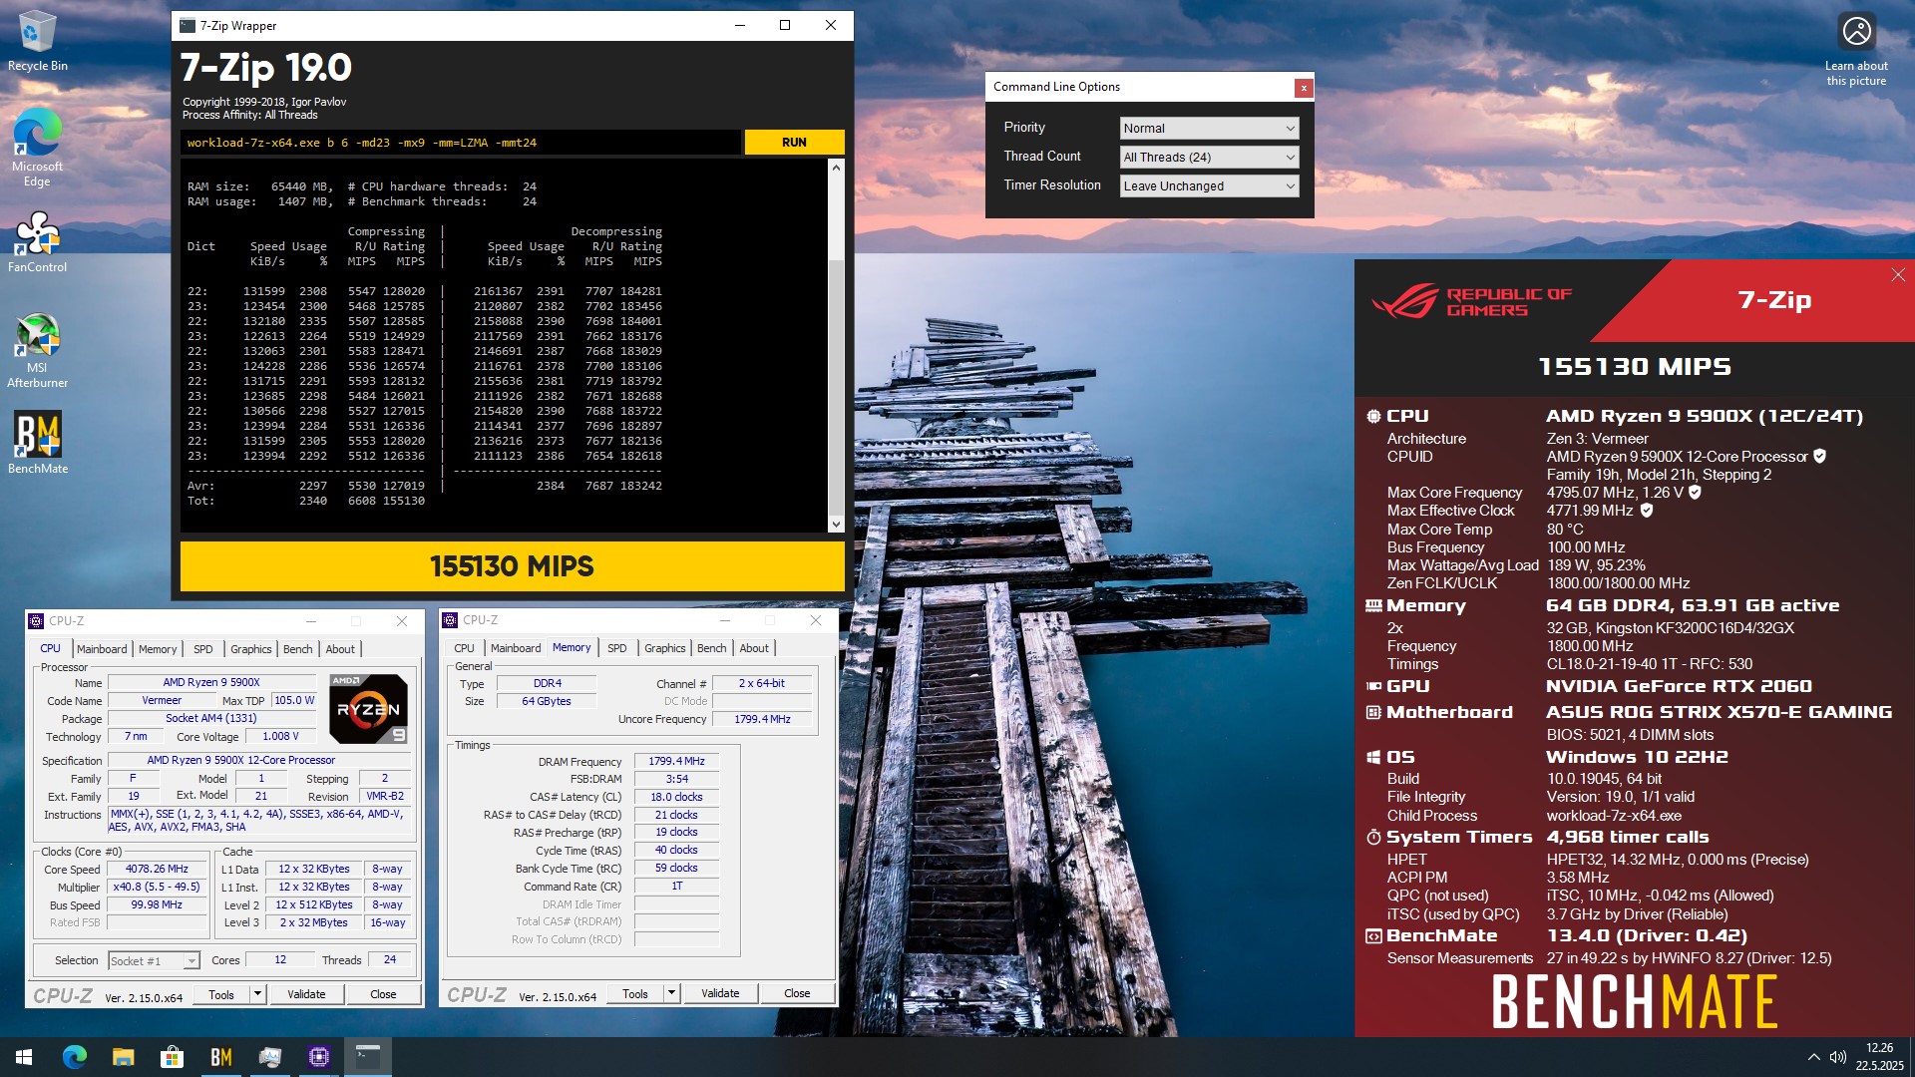Open Microsoft Store from the taskbar

point(172,1057)
